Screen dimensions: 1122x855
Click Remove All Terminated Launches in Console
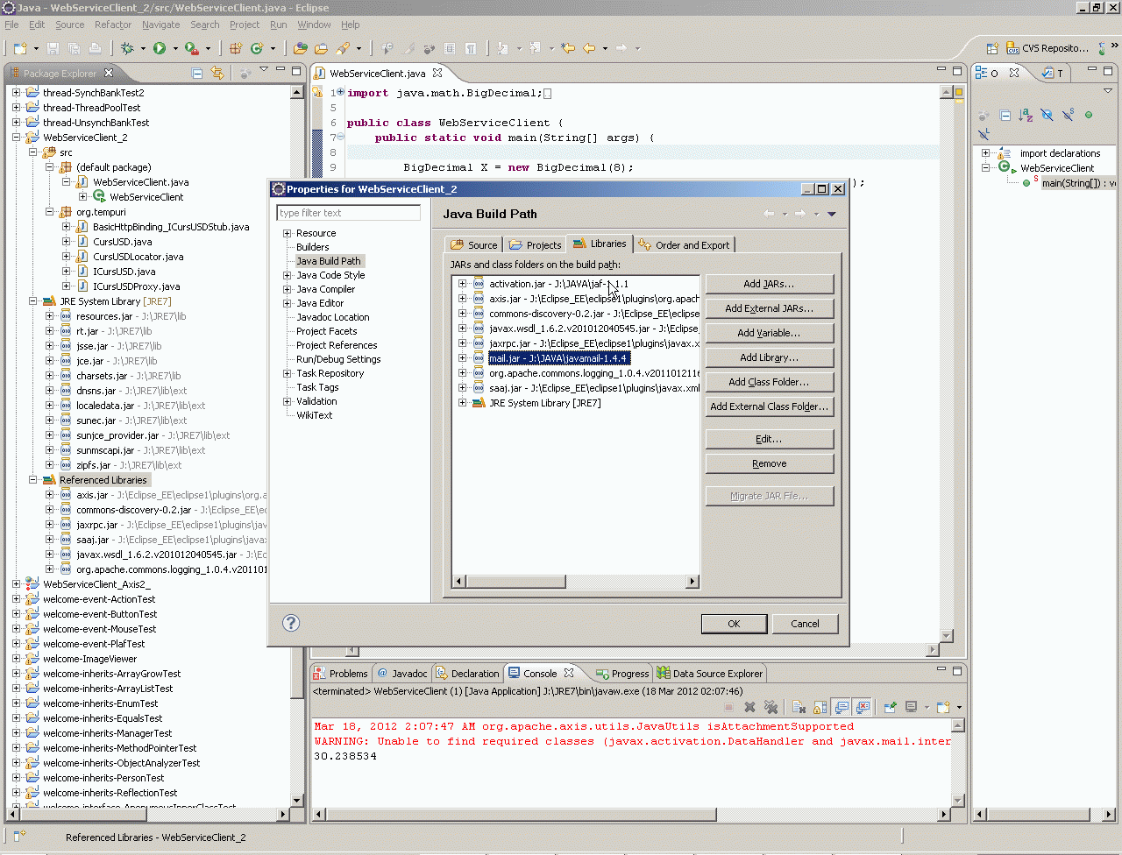click(x=771, y=707)
